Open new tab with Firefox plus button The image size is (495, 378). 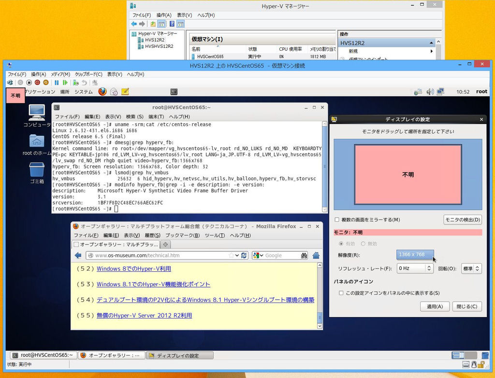[x=165, y=245]
